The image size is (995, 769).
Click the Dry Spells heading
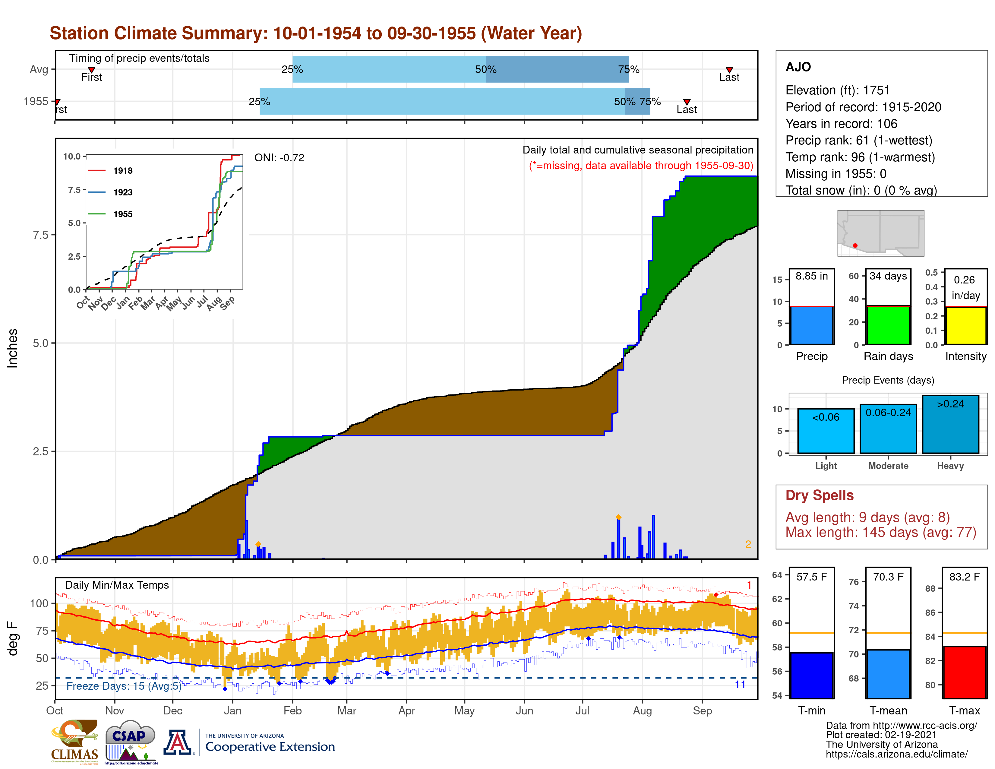[x=820, y=495]
